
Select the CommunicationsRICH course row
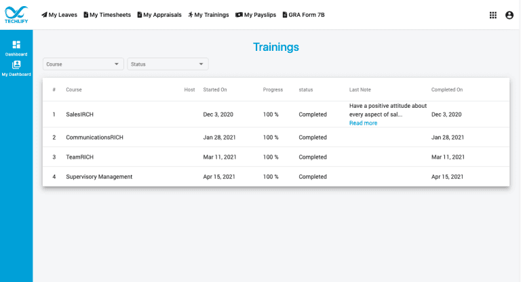point(94,137)
